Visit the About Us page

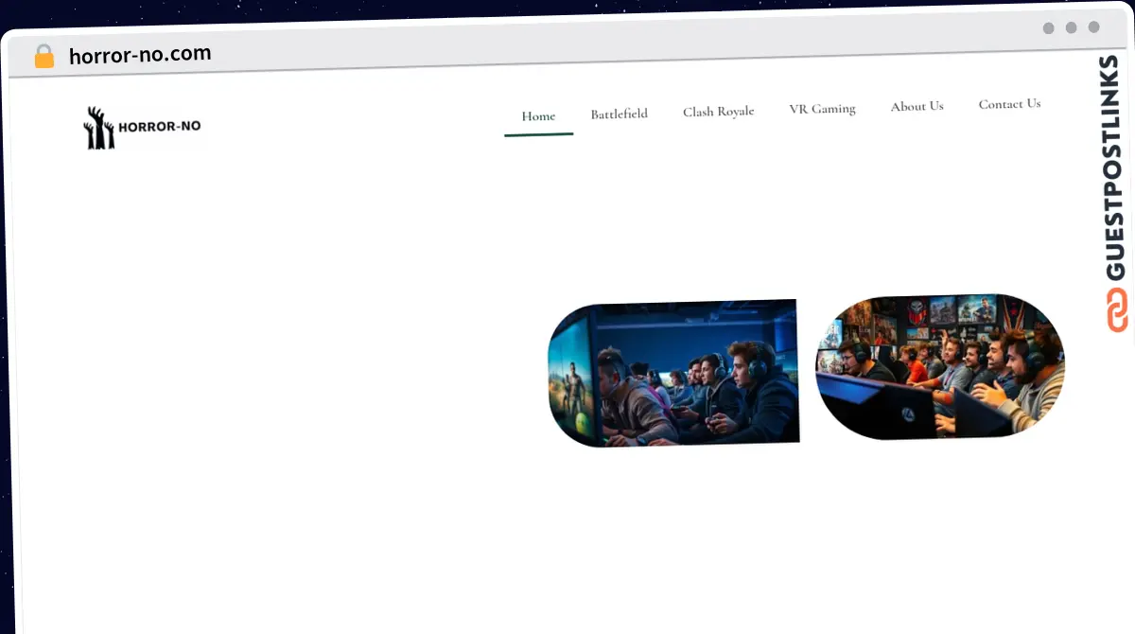coord(917,106)
